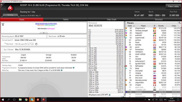Image resolution: width=182 pixels, height=102 pixels.
Task: Open the Windows notification center icon
Action: click(x=178, y=100)
